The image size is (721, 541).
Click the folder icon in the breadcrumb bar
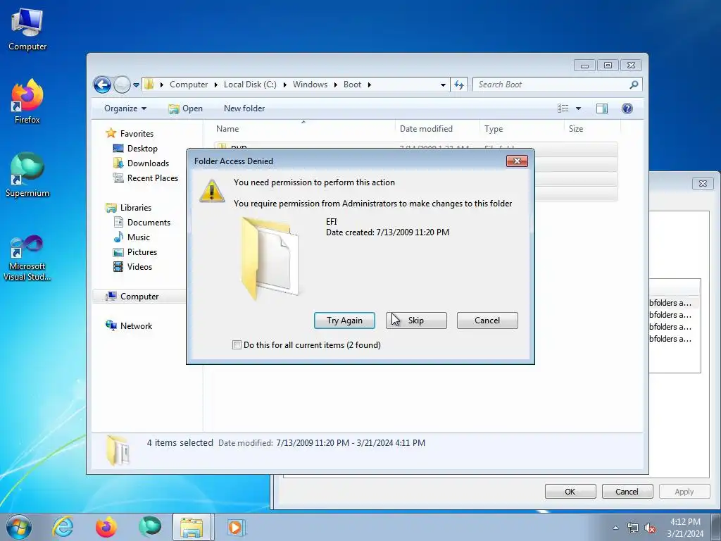point(149,85)
